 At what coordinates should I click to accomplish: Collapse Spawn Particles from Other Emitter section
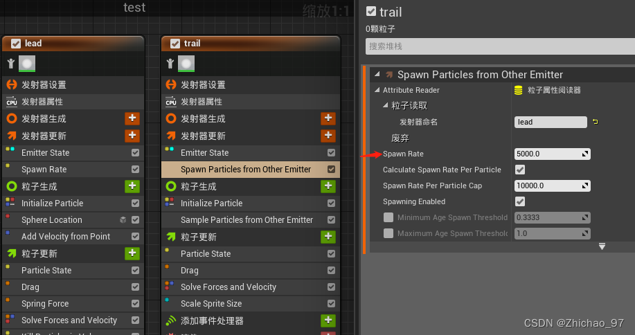click(x=377, y=74)
